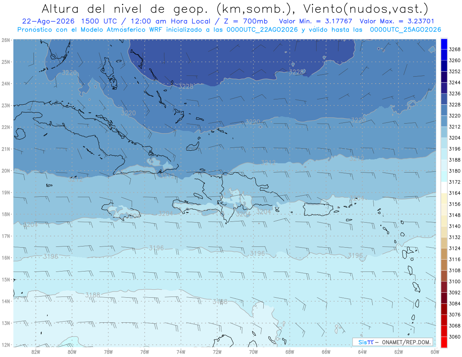Click the 70W longitude axis label

(253, 352)
